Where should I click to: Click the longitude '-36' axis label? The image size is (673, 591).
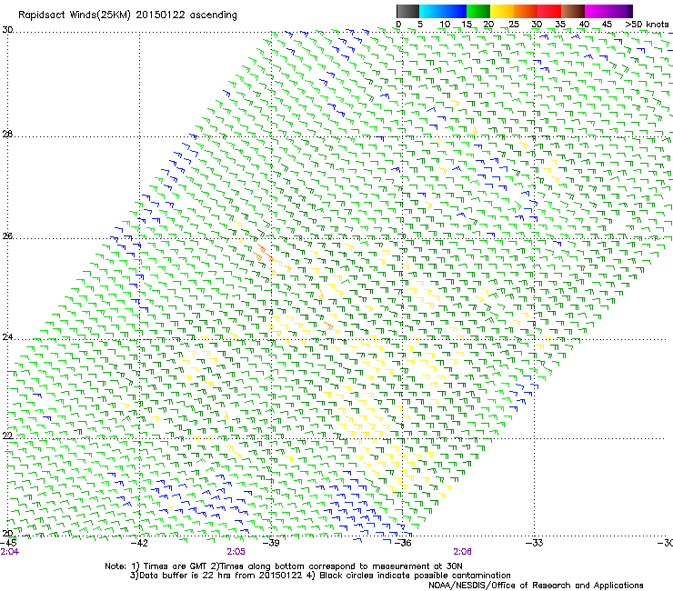click(403, 543)
